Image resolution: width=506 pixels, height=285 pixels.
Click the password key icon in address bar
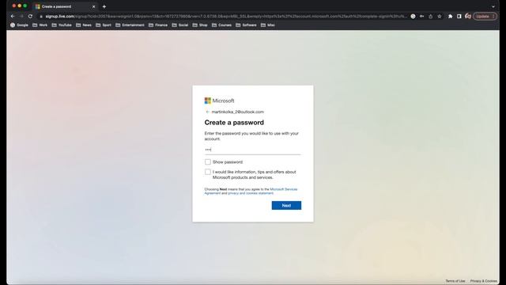click(421, 16)
